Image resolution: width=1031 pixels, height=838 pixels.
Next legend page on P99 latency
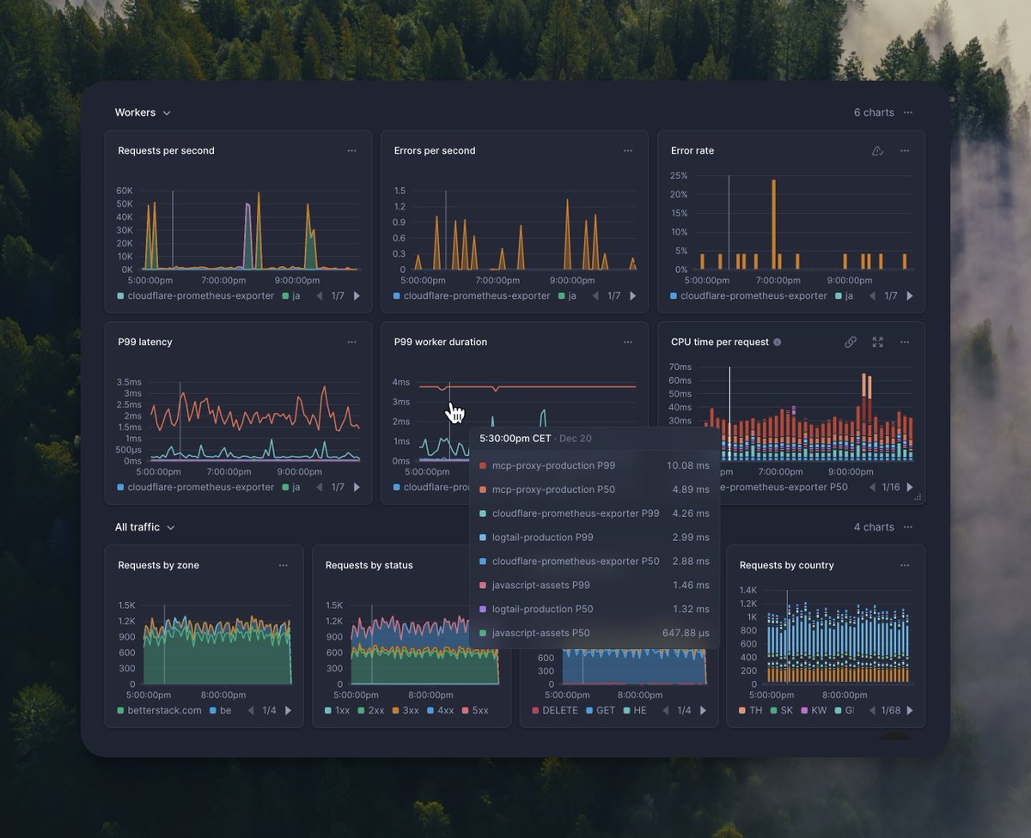tap(357, 487)
